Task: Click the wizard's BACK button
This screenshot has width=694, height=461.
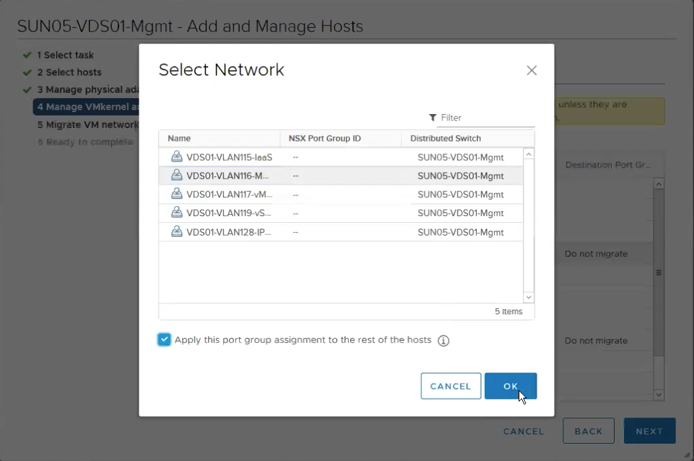Action: pyautogui.click(x=588, y=431)
